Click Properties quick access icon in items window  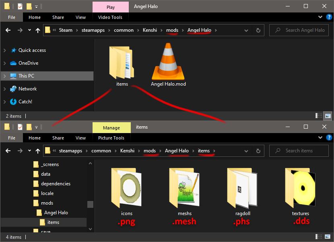(x=20, y=127)
